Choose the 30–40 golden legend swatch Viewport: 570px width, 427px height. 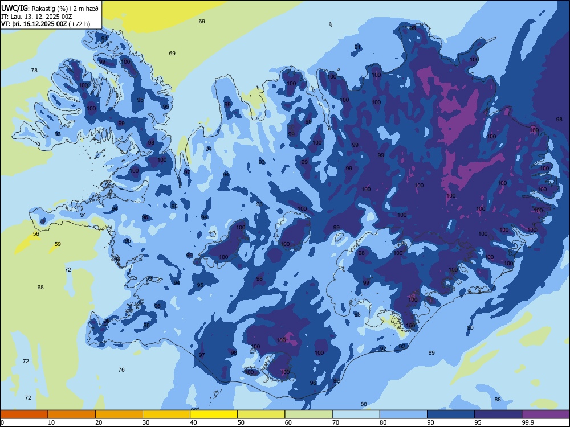coord(166,414)
